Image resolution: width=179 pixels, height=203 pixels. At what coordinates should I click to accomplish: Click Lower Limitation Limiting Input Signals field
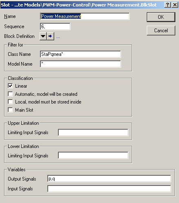coord(93,155)
